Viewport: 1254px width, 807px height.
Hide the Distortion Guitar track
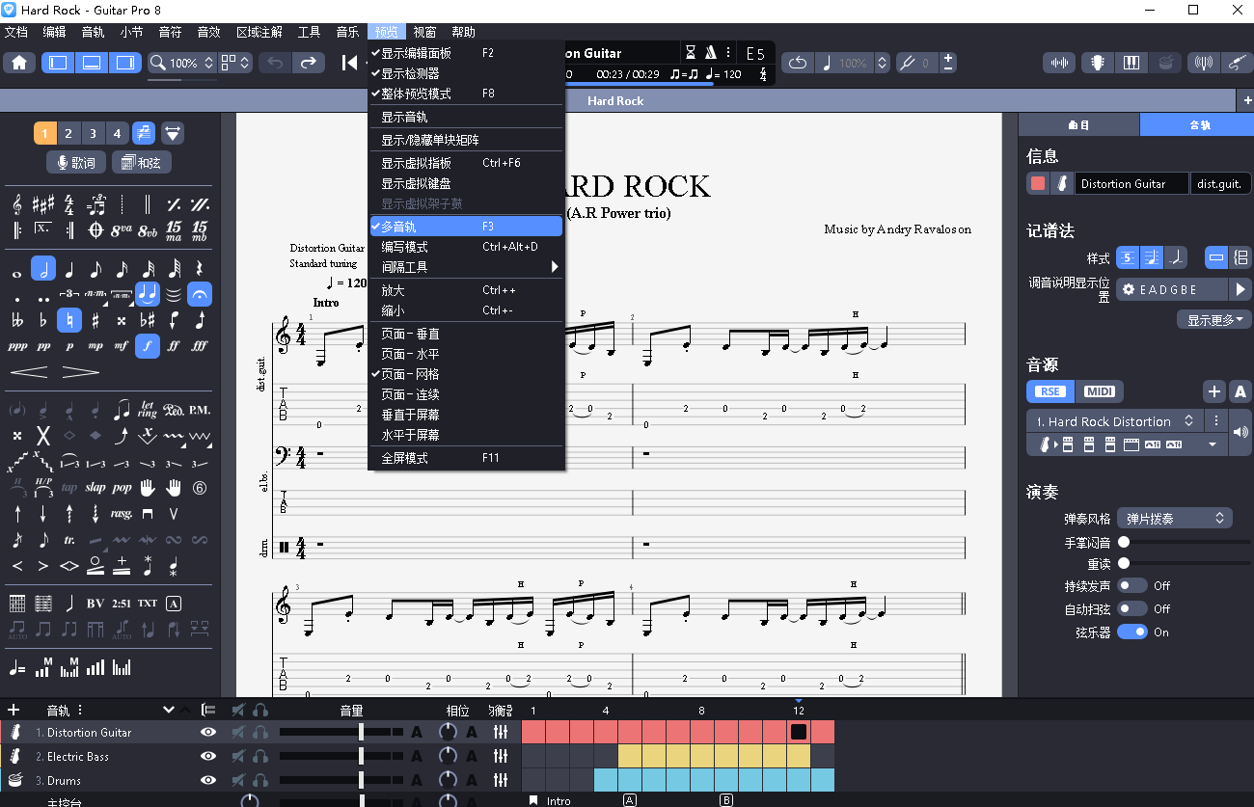click(207, 733)
